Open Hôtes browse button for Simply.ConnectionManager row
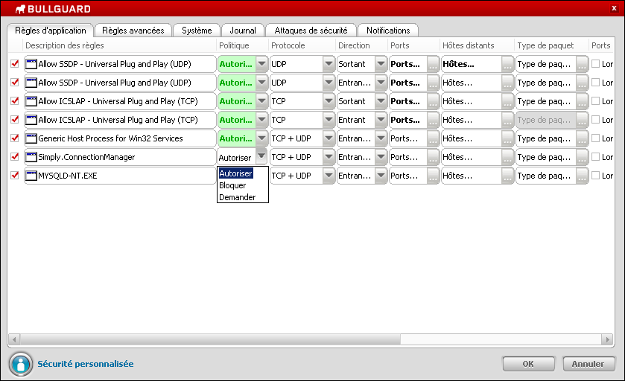This screenshot has width=625, height=381. pos(507,157)
